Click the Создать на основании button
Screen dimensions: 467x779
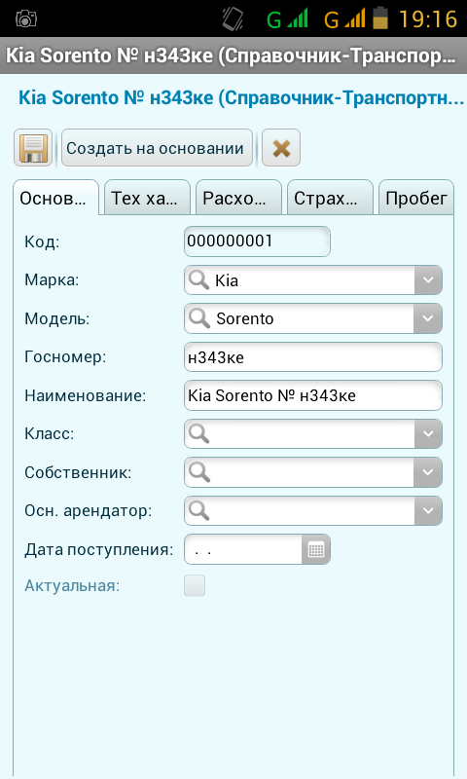pyautogui.click(x=157, y=148)
